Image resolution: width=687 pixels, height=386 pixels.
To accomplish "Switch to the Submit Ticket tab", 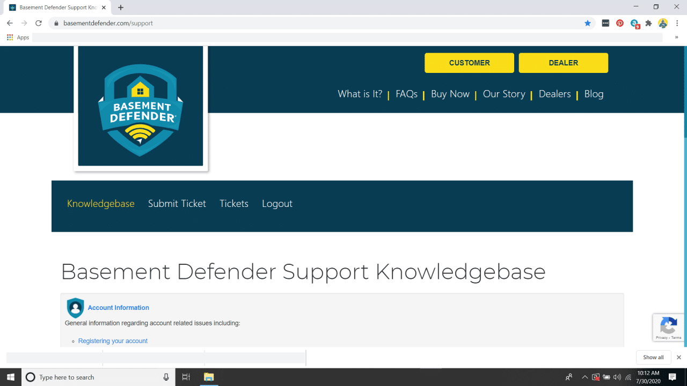I will [x=177, y=204].
